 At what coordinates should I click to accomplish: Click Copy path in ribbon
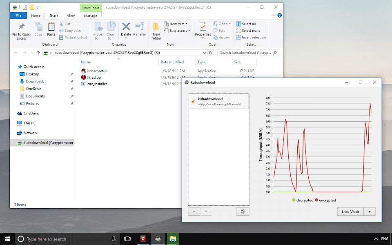tap(70, 31)
